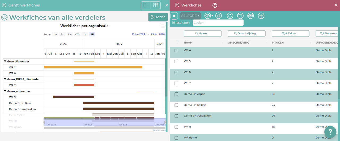The width and height of the screenshot is (340, 141).
Task: Select right panel layout icon in Gantt header
Action: 156,5
